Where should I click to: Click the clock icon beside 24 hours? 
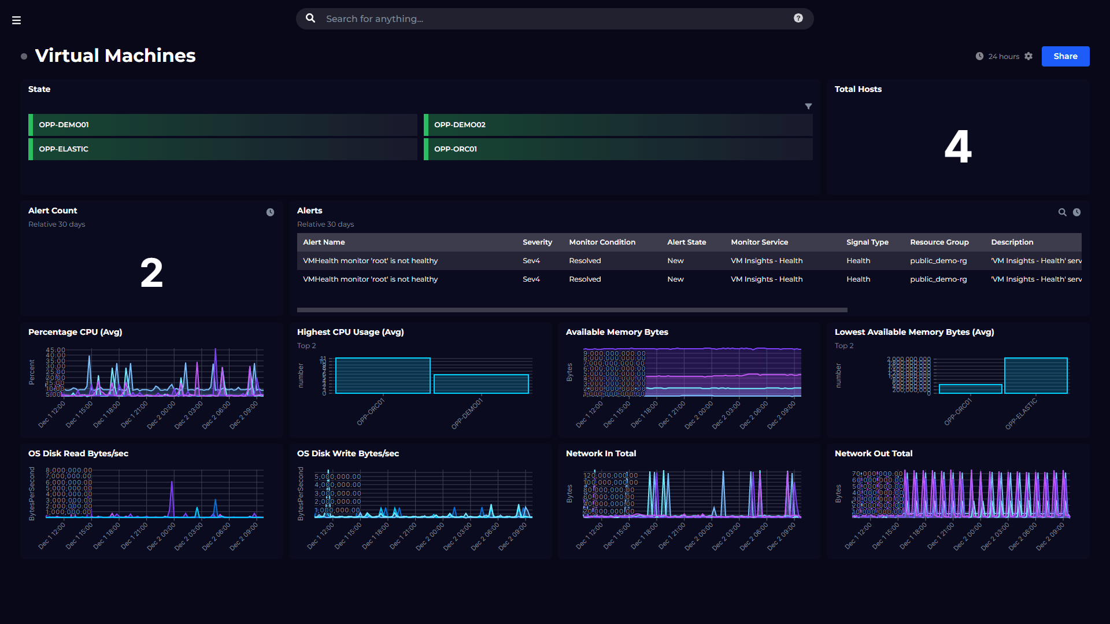click(979, 56)
